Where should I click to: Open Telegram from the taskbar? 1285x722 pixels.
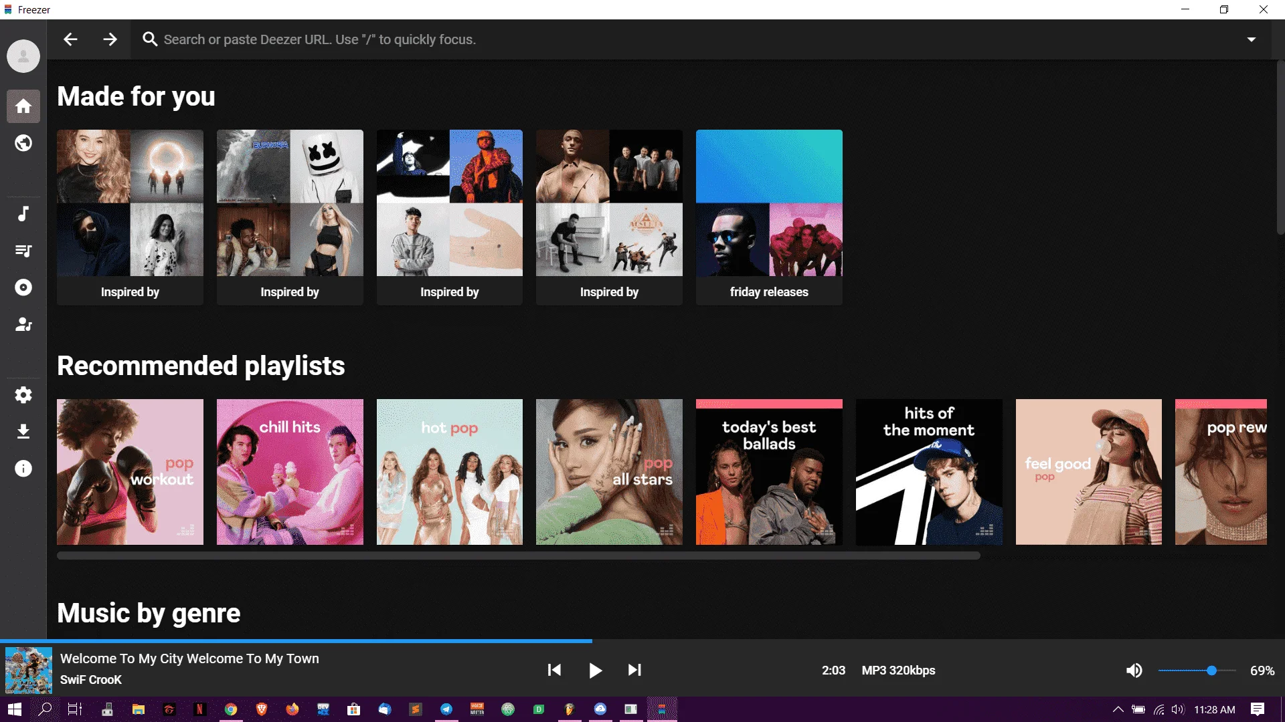[446, 709]
